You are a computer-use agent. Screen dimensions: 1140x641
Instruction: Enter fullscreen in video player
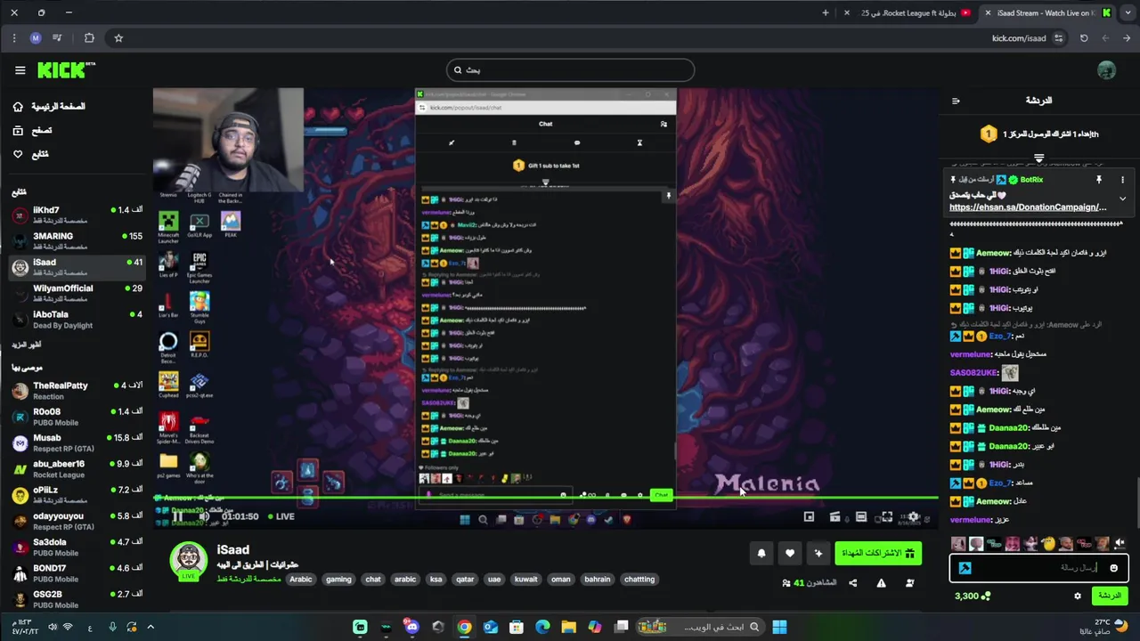coord(886,516)
